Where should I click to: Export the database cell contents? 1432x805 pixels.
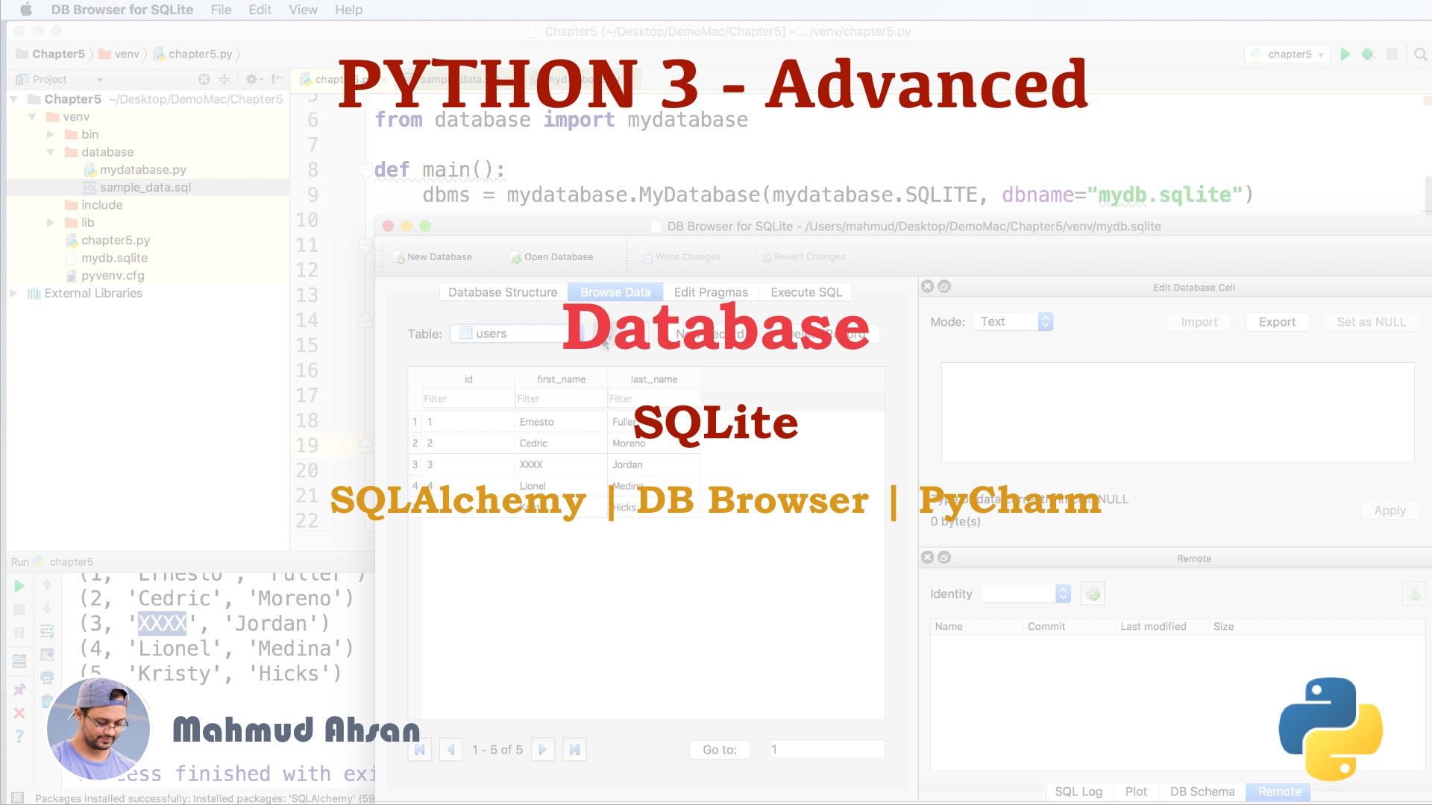(x=1277, y=321)
